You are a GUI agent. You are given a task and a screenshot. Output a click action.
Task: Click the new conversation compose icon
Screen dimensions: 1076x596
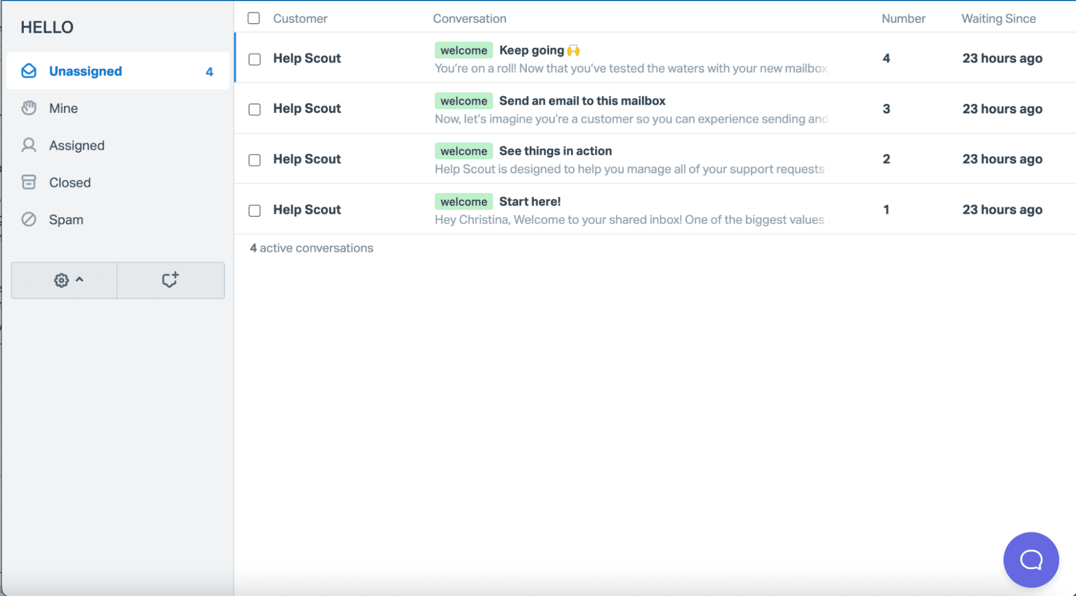pyautogui.click(x=169, y=280)
